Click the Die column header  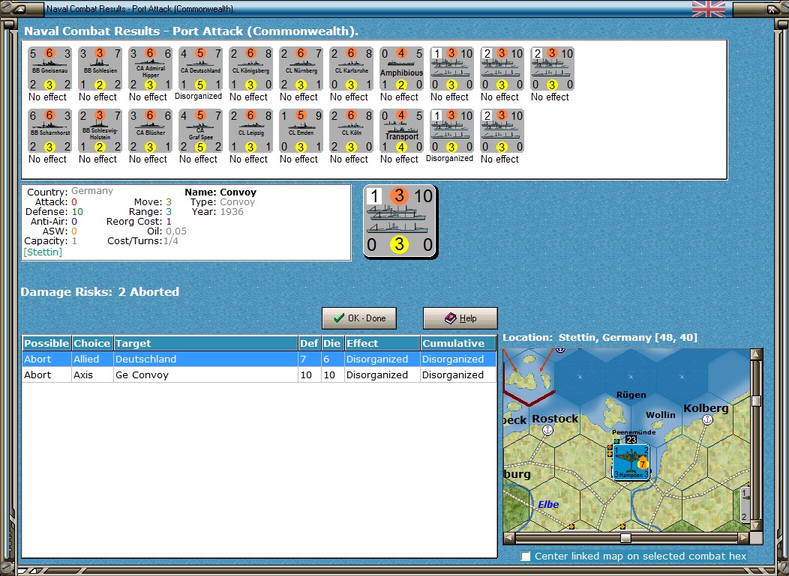pos(332,343)
